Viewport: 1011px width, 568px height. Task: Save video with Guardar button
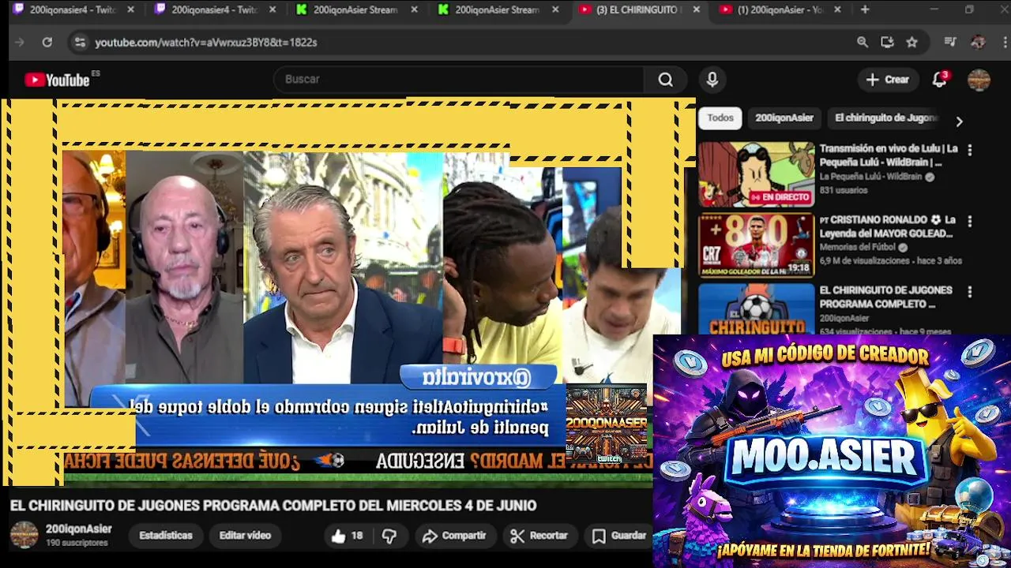click(x=619, y=536)
